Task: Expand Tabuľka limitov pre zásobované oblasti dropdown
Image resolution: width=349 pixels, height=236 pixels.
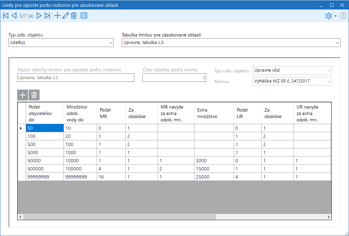Action: pyautogui.click(x=337, y=43)
